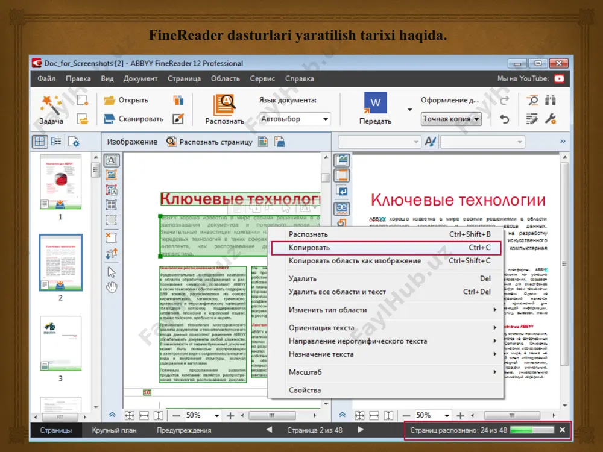Select the text area tool in image toolbar

click(112, 160)
